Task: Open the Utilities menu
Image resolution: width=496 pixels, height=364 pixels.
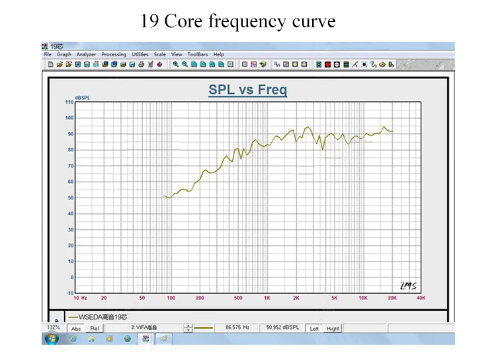Action: pyautogui.click(x=140, y=54)
